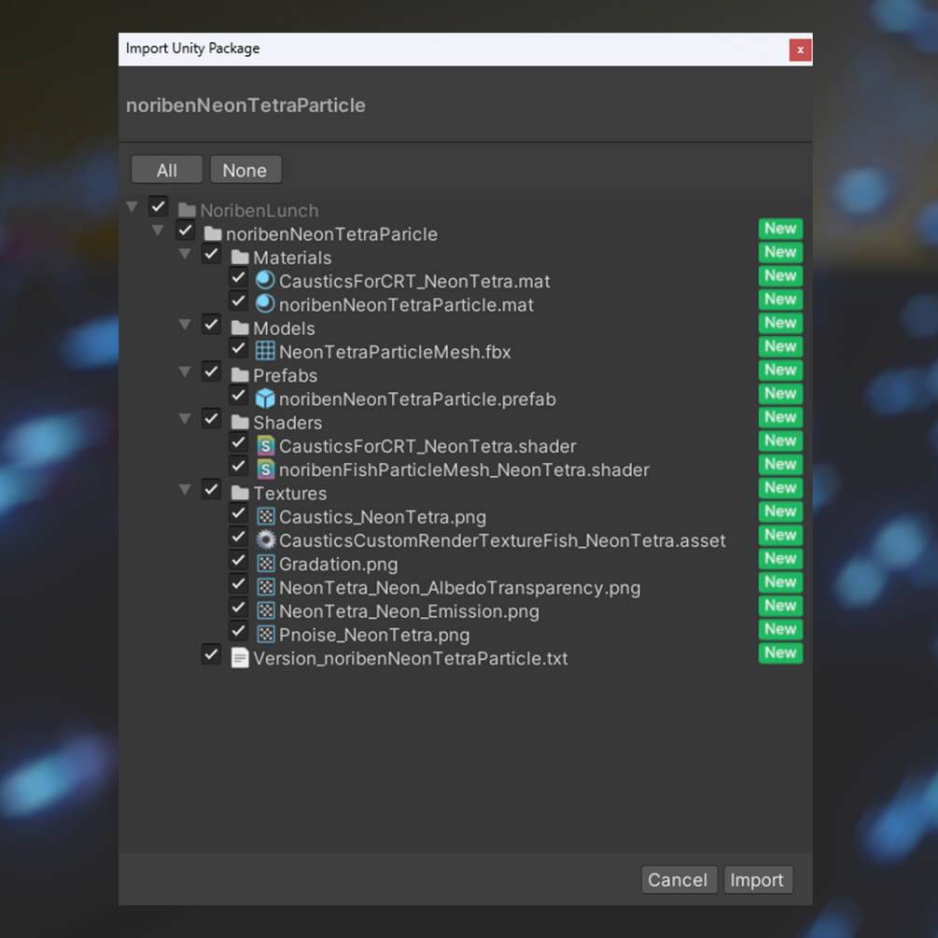938x938 pixels.
Task: Uncheck the noribenNeonTetraParicle folder checkbox
Action: point(185,231)
